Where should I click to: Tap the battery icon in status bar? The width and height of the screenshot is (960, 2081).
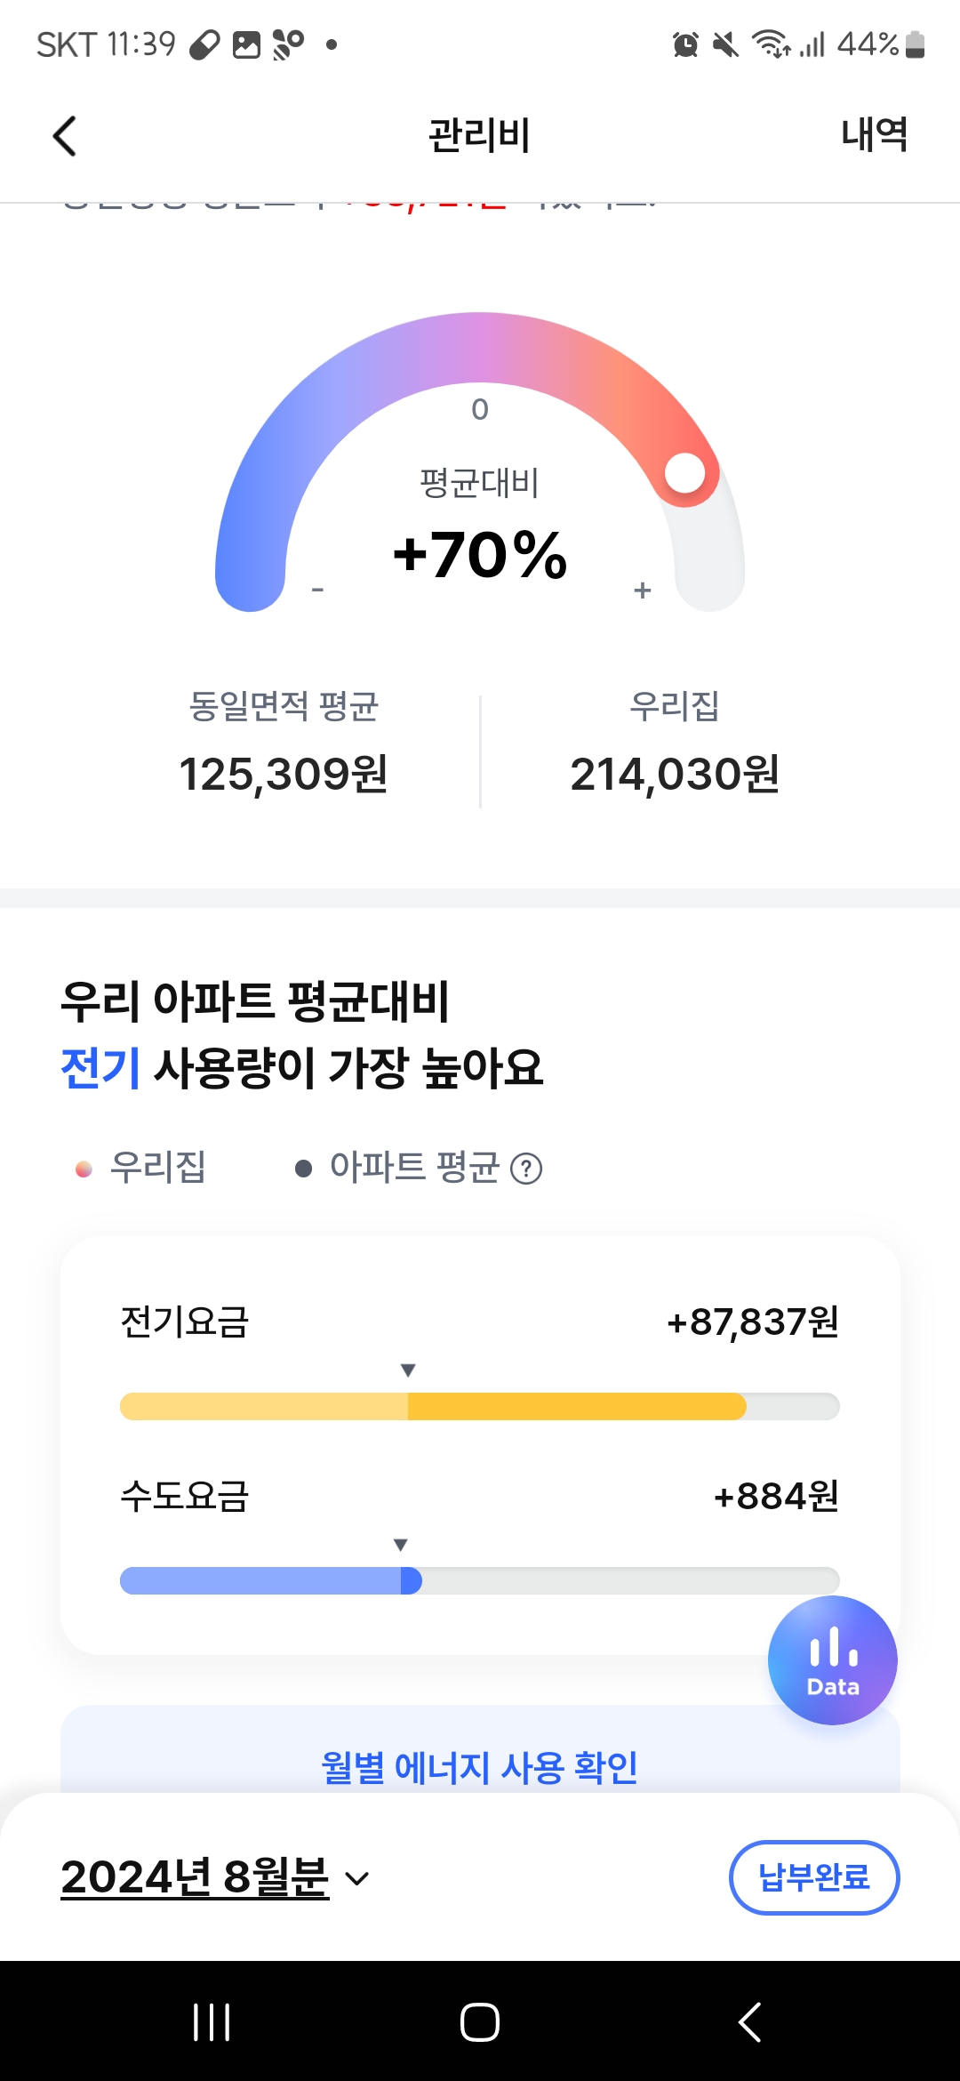[x=915, y=44]
